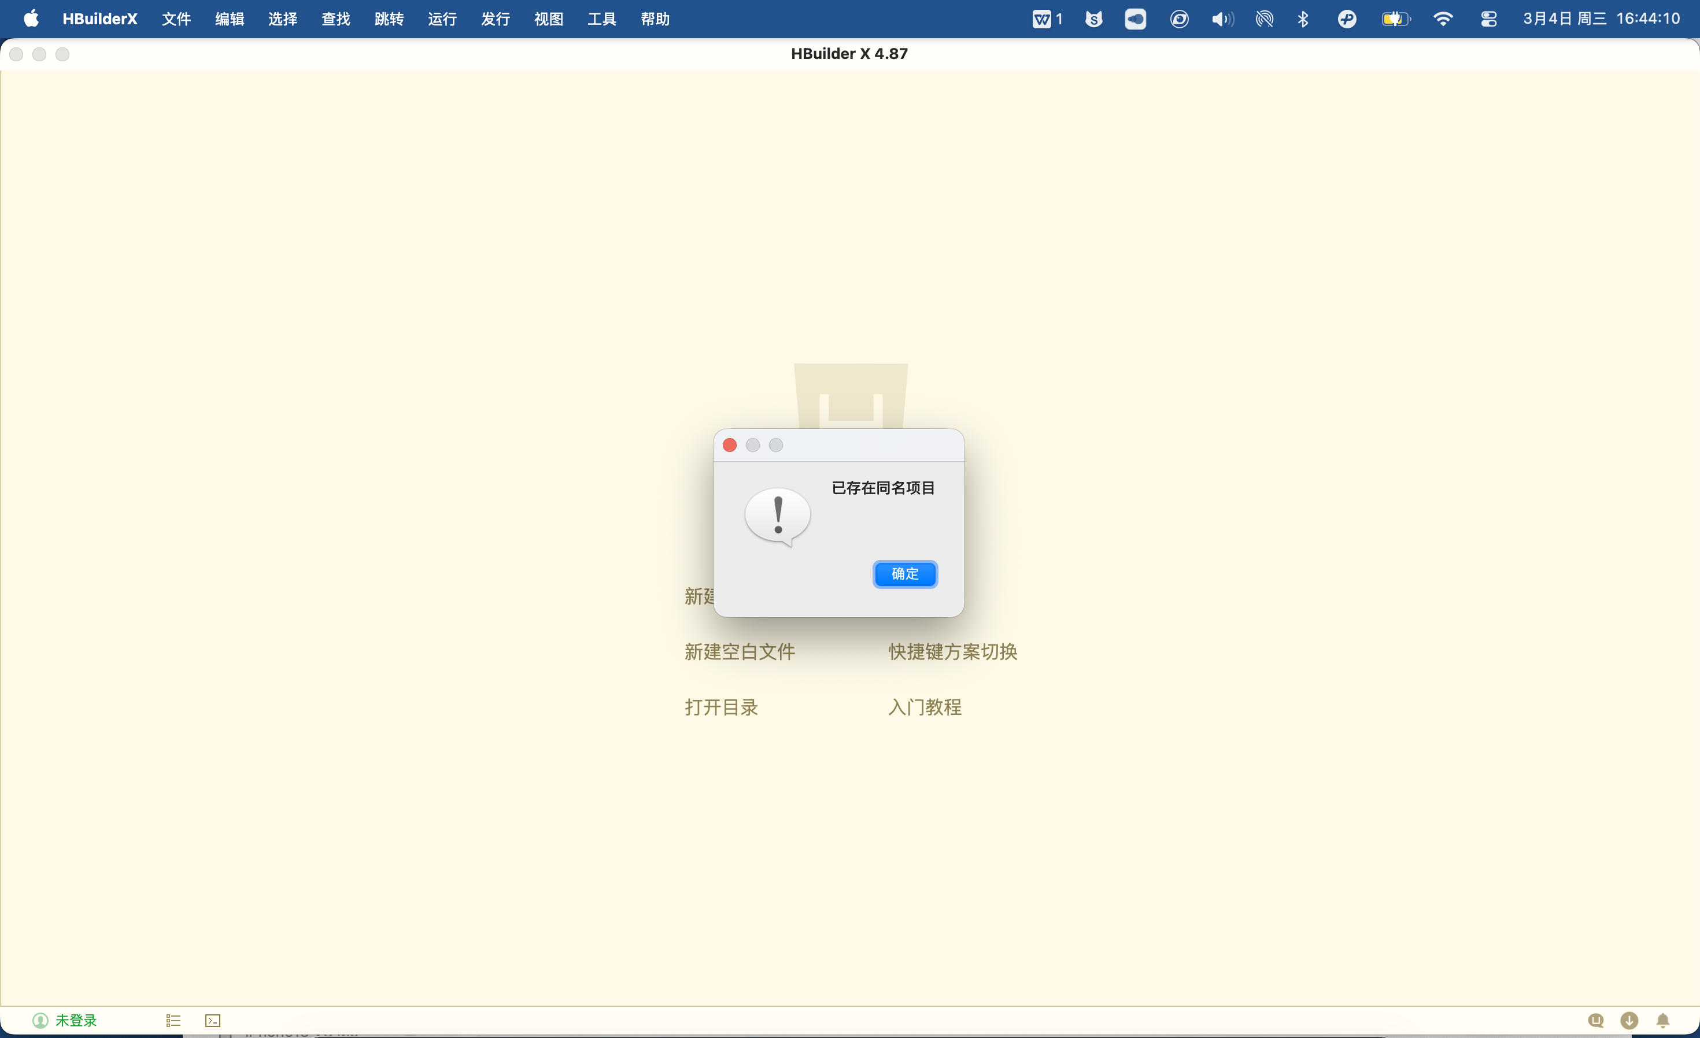Open the Wi-Fi status menu

pyautogui.click(x=1443, y=18)
